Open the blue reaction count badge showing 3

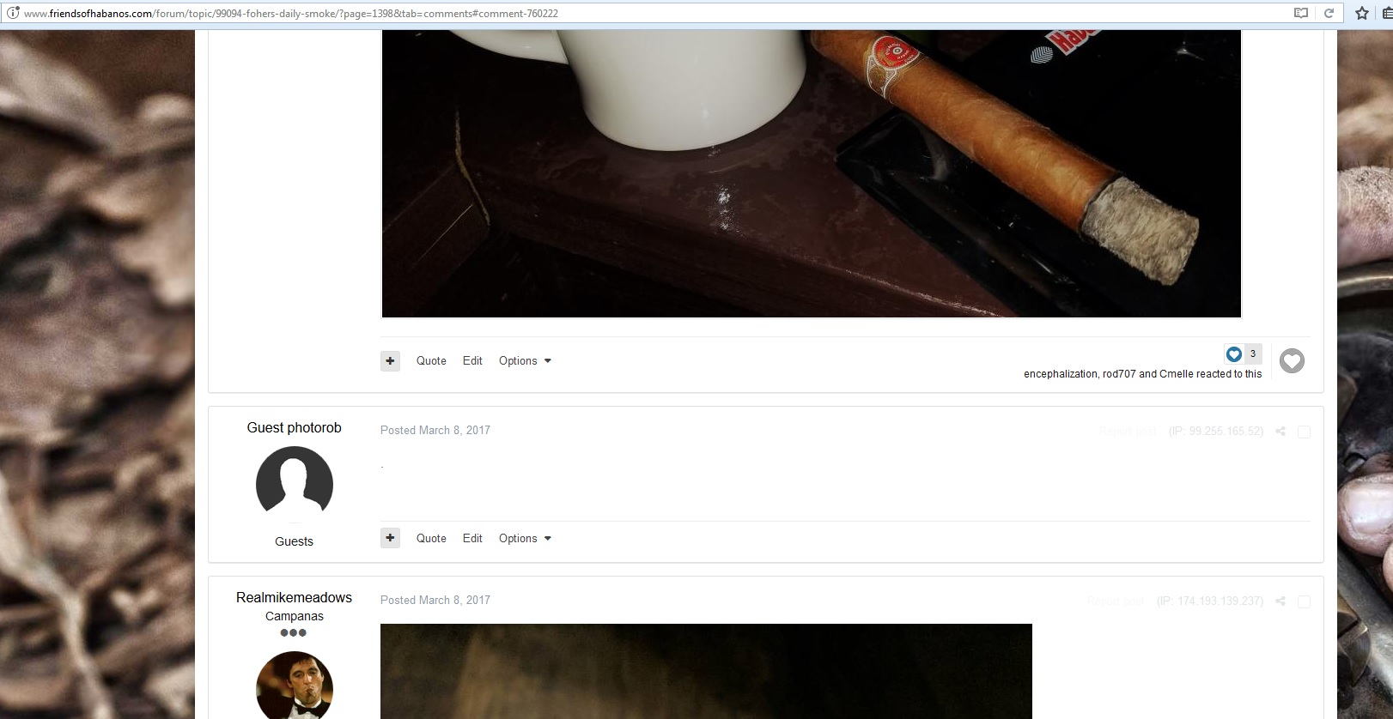1243,353
